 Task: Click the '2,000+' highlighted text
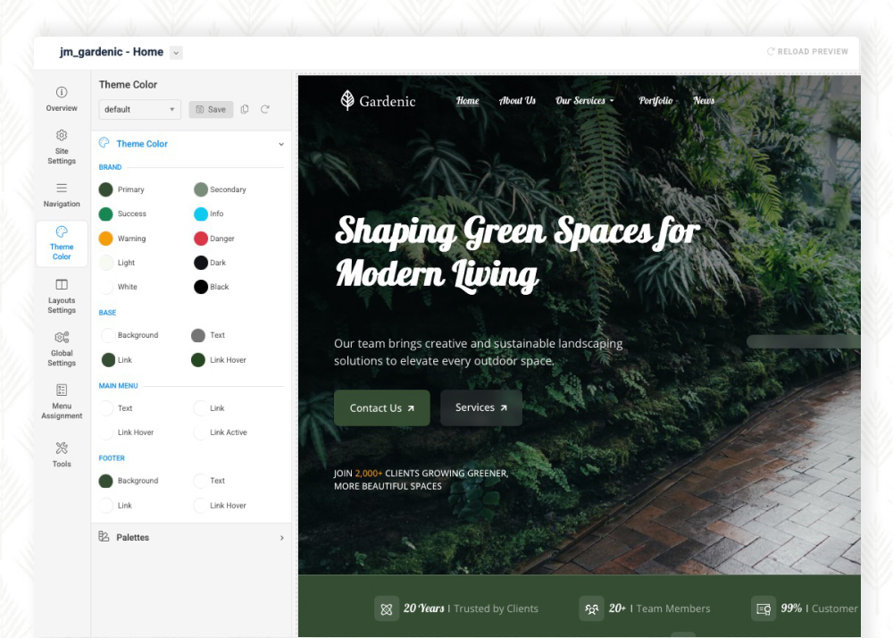click(x=369, y=474)
